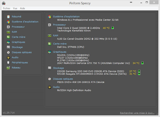
Task: Click the monitor icon next to summary Graphiques heading
Action: click(x=49, y=52)
